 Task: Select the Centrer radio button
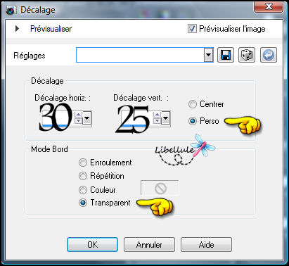(193, 104)
